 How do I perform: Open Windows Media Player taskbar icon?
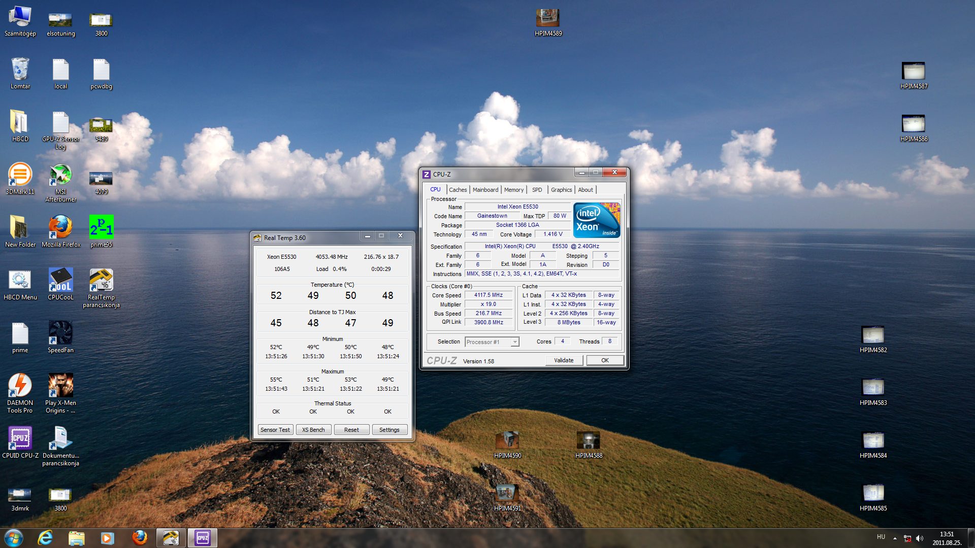[107, 538]
